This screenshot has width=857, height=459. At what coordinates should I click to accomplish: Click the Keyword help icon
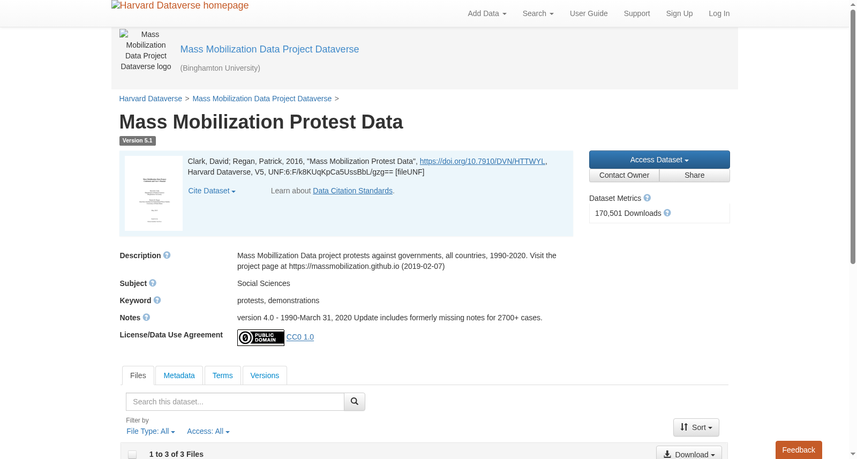(157, 300)
